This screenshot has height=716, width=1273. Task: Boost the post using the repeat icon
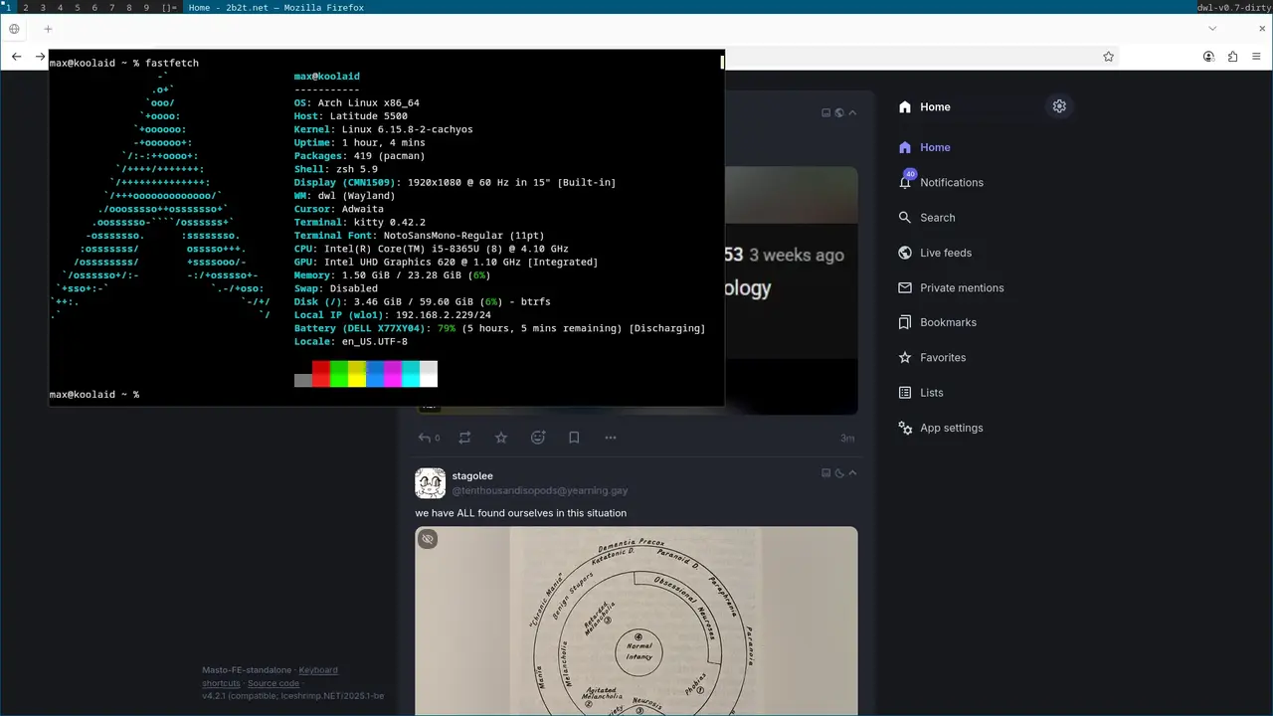click(x=464, y=438)
